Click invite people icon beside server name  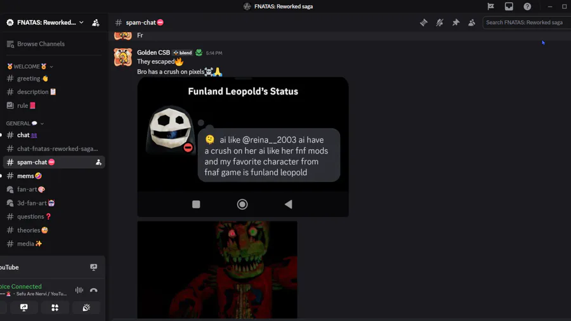[x=96, y=23]
